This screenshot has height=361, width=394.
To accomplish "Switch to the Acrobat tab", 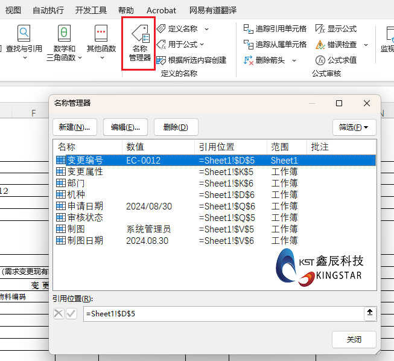I will pos(161,10).
